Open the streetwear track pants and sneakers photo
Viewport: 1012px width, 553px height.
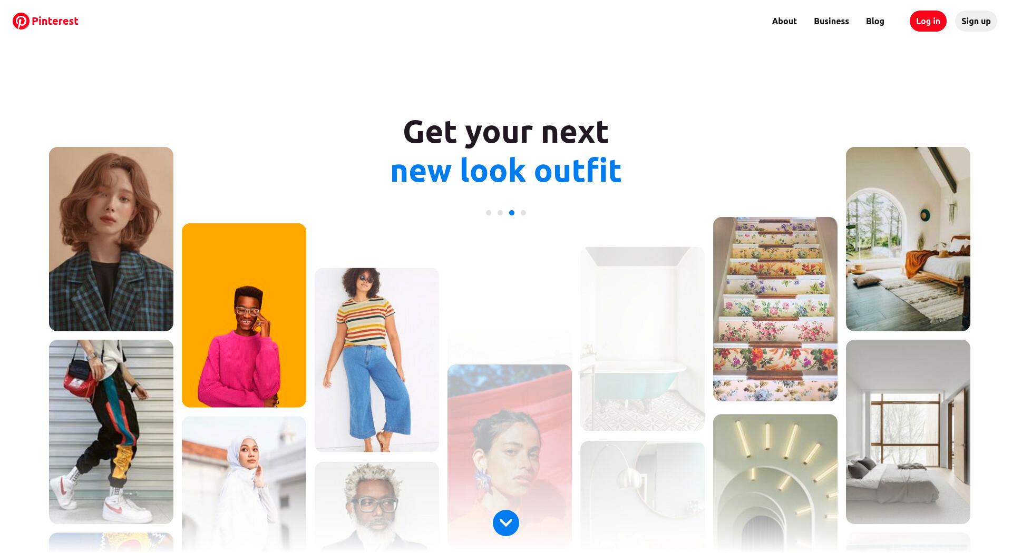click(x=111, y=432)
